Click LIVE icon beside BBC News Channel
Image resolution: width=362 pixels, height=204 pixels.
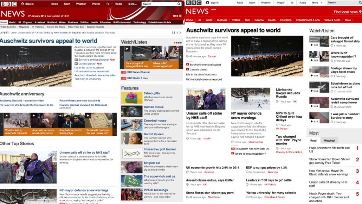click(x=123, y=72)
